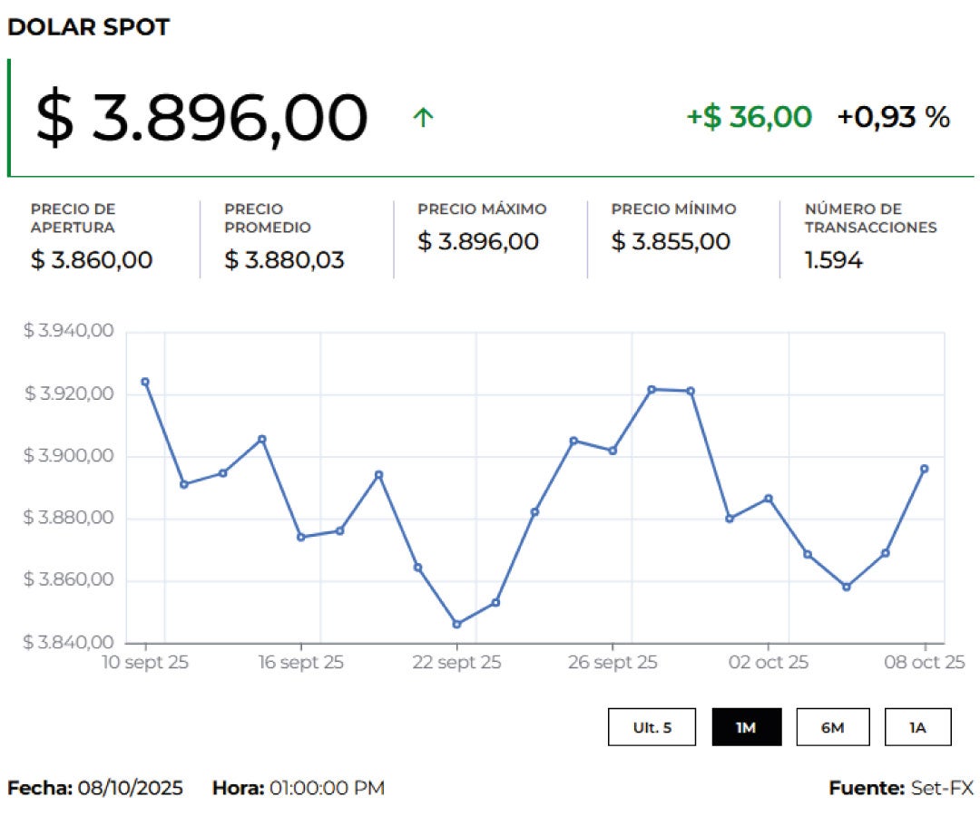The height and width of the screenshot is (816, 980).
Task: Click the Precio Mínimo value $ 3.855,00
Action: click(x=671, y=242)
